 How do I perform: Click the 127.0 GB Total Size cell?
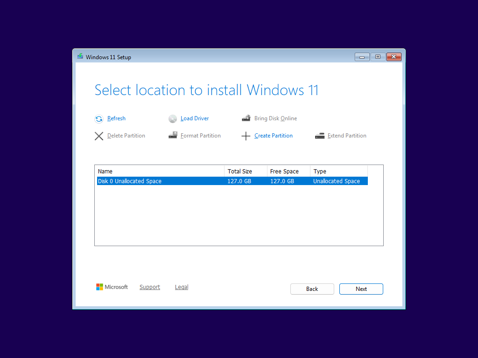pos(239,181)
